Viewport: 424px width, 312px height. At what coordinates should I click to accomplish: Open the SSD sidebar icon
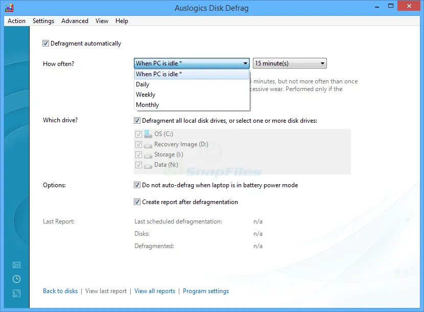pos(16,293)
